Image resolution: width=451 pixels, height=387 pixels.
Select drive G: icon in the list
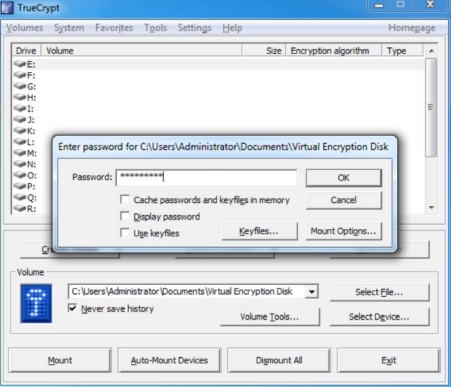(20, 86)
